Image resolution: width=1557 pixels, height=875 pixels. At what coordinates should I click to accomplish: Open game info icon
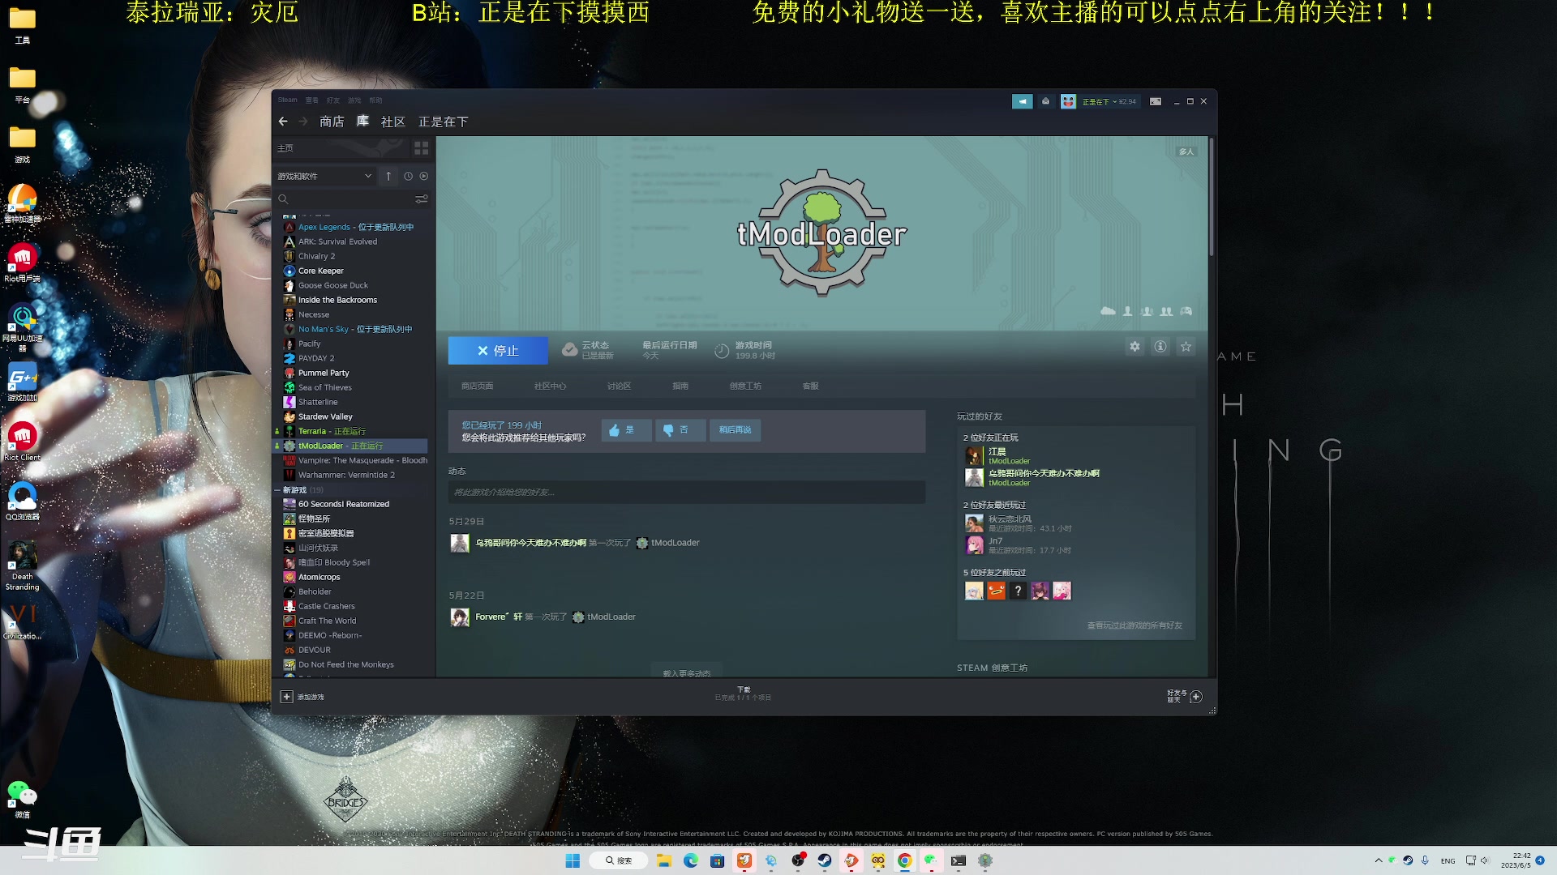point(1160,347)
